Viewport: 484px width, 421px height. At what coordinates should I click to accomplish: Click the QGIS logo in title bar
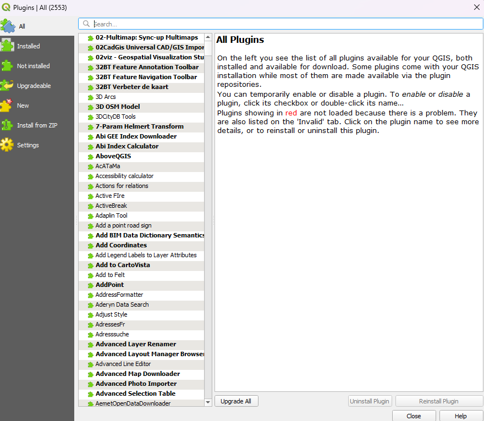click(x=6, y=7)
